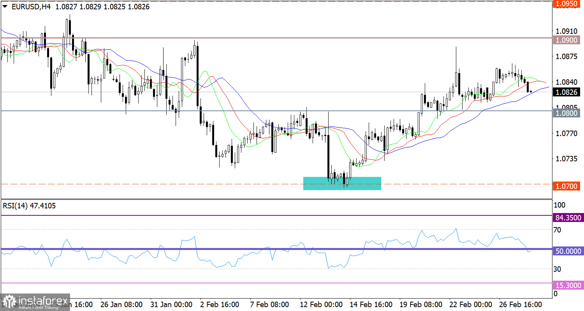Screen dimensions: 584x311
Task: Select the low price value 1.0825
Action: (115, 7)
